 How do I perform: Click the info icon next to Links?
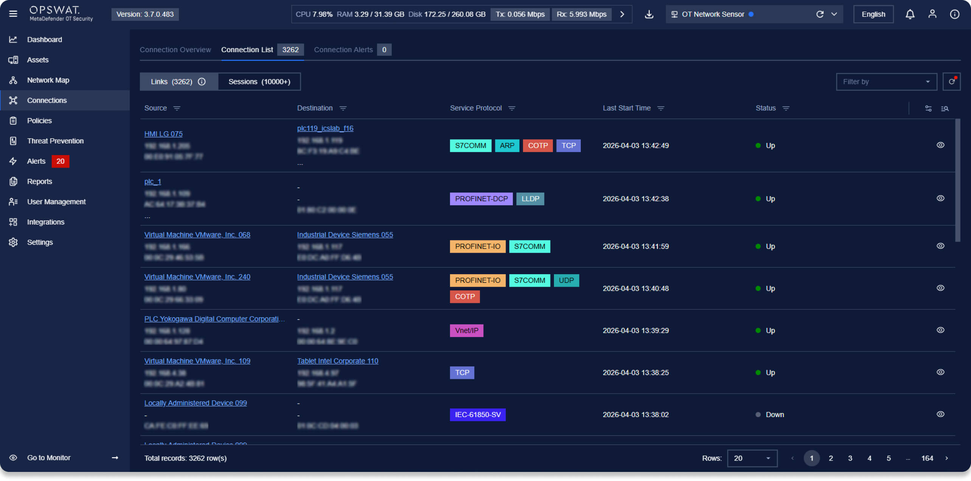coord(202,82)
